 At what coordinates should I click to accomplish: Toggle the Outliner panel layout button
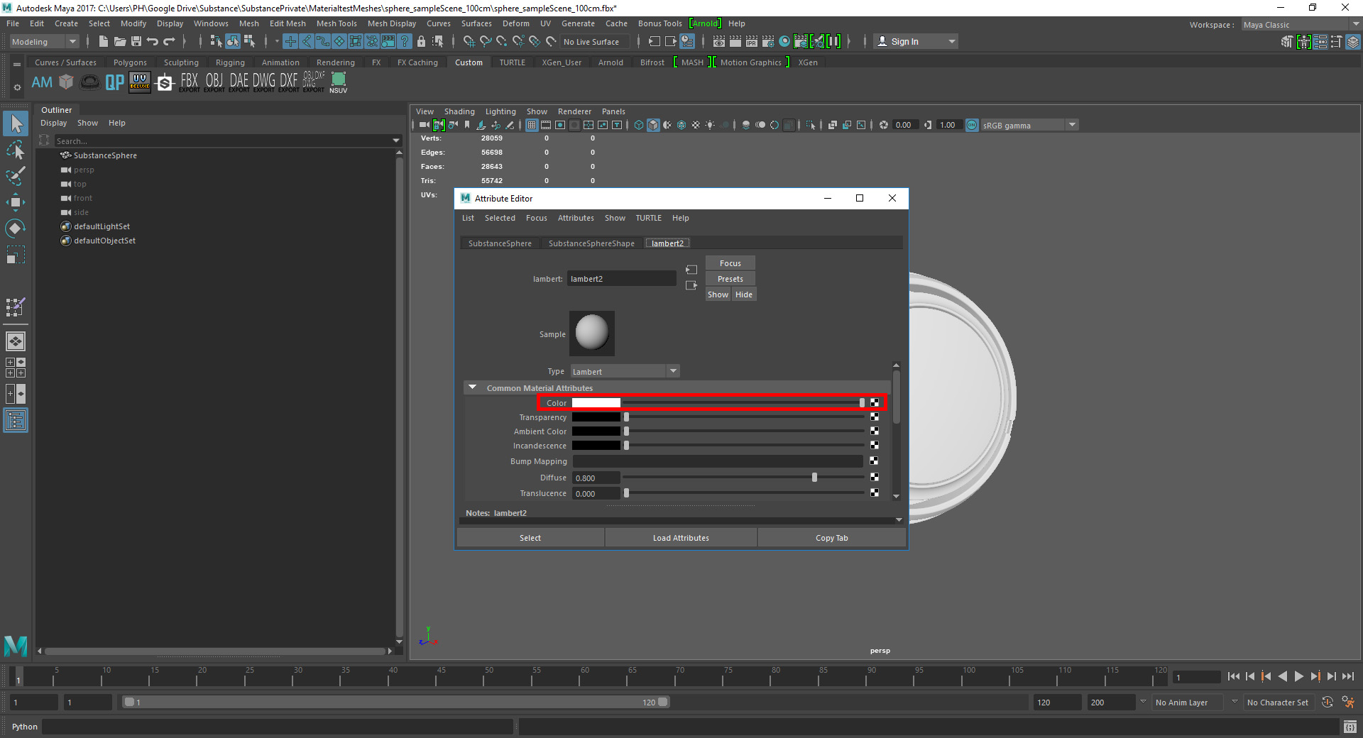pos(16,421)
